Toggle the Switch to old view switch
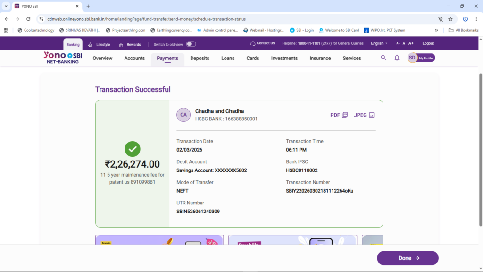The width and height of the screenshot is (483, 272). click(x=191, y=44)
